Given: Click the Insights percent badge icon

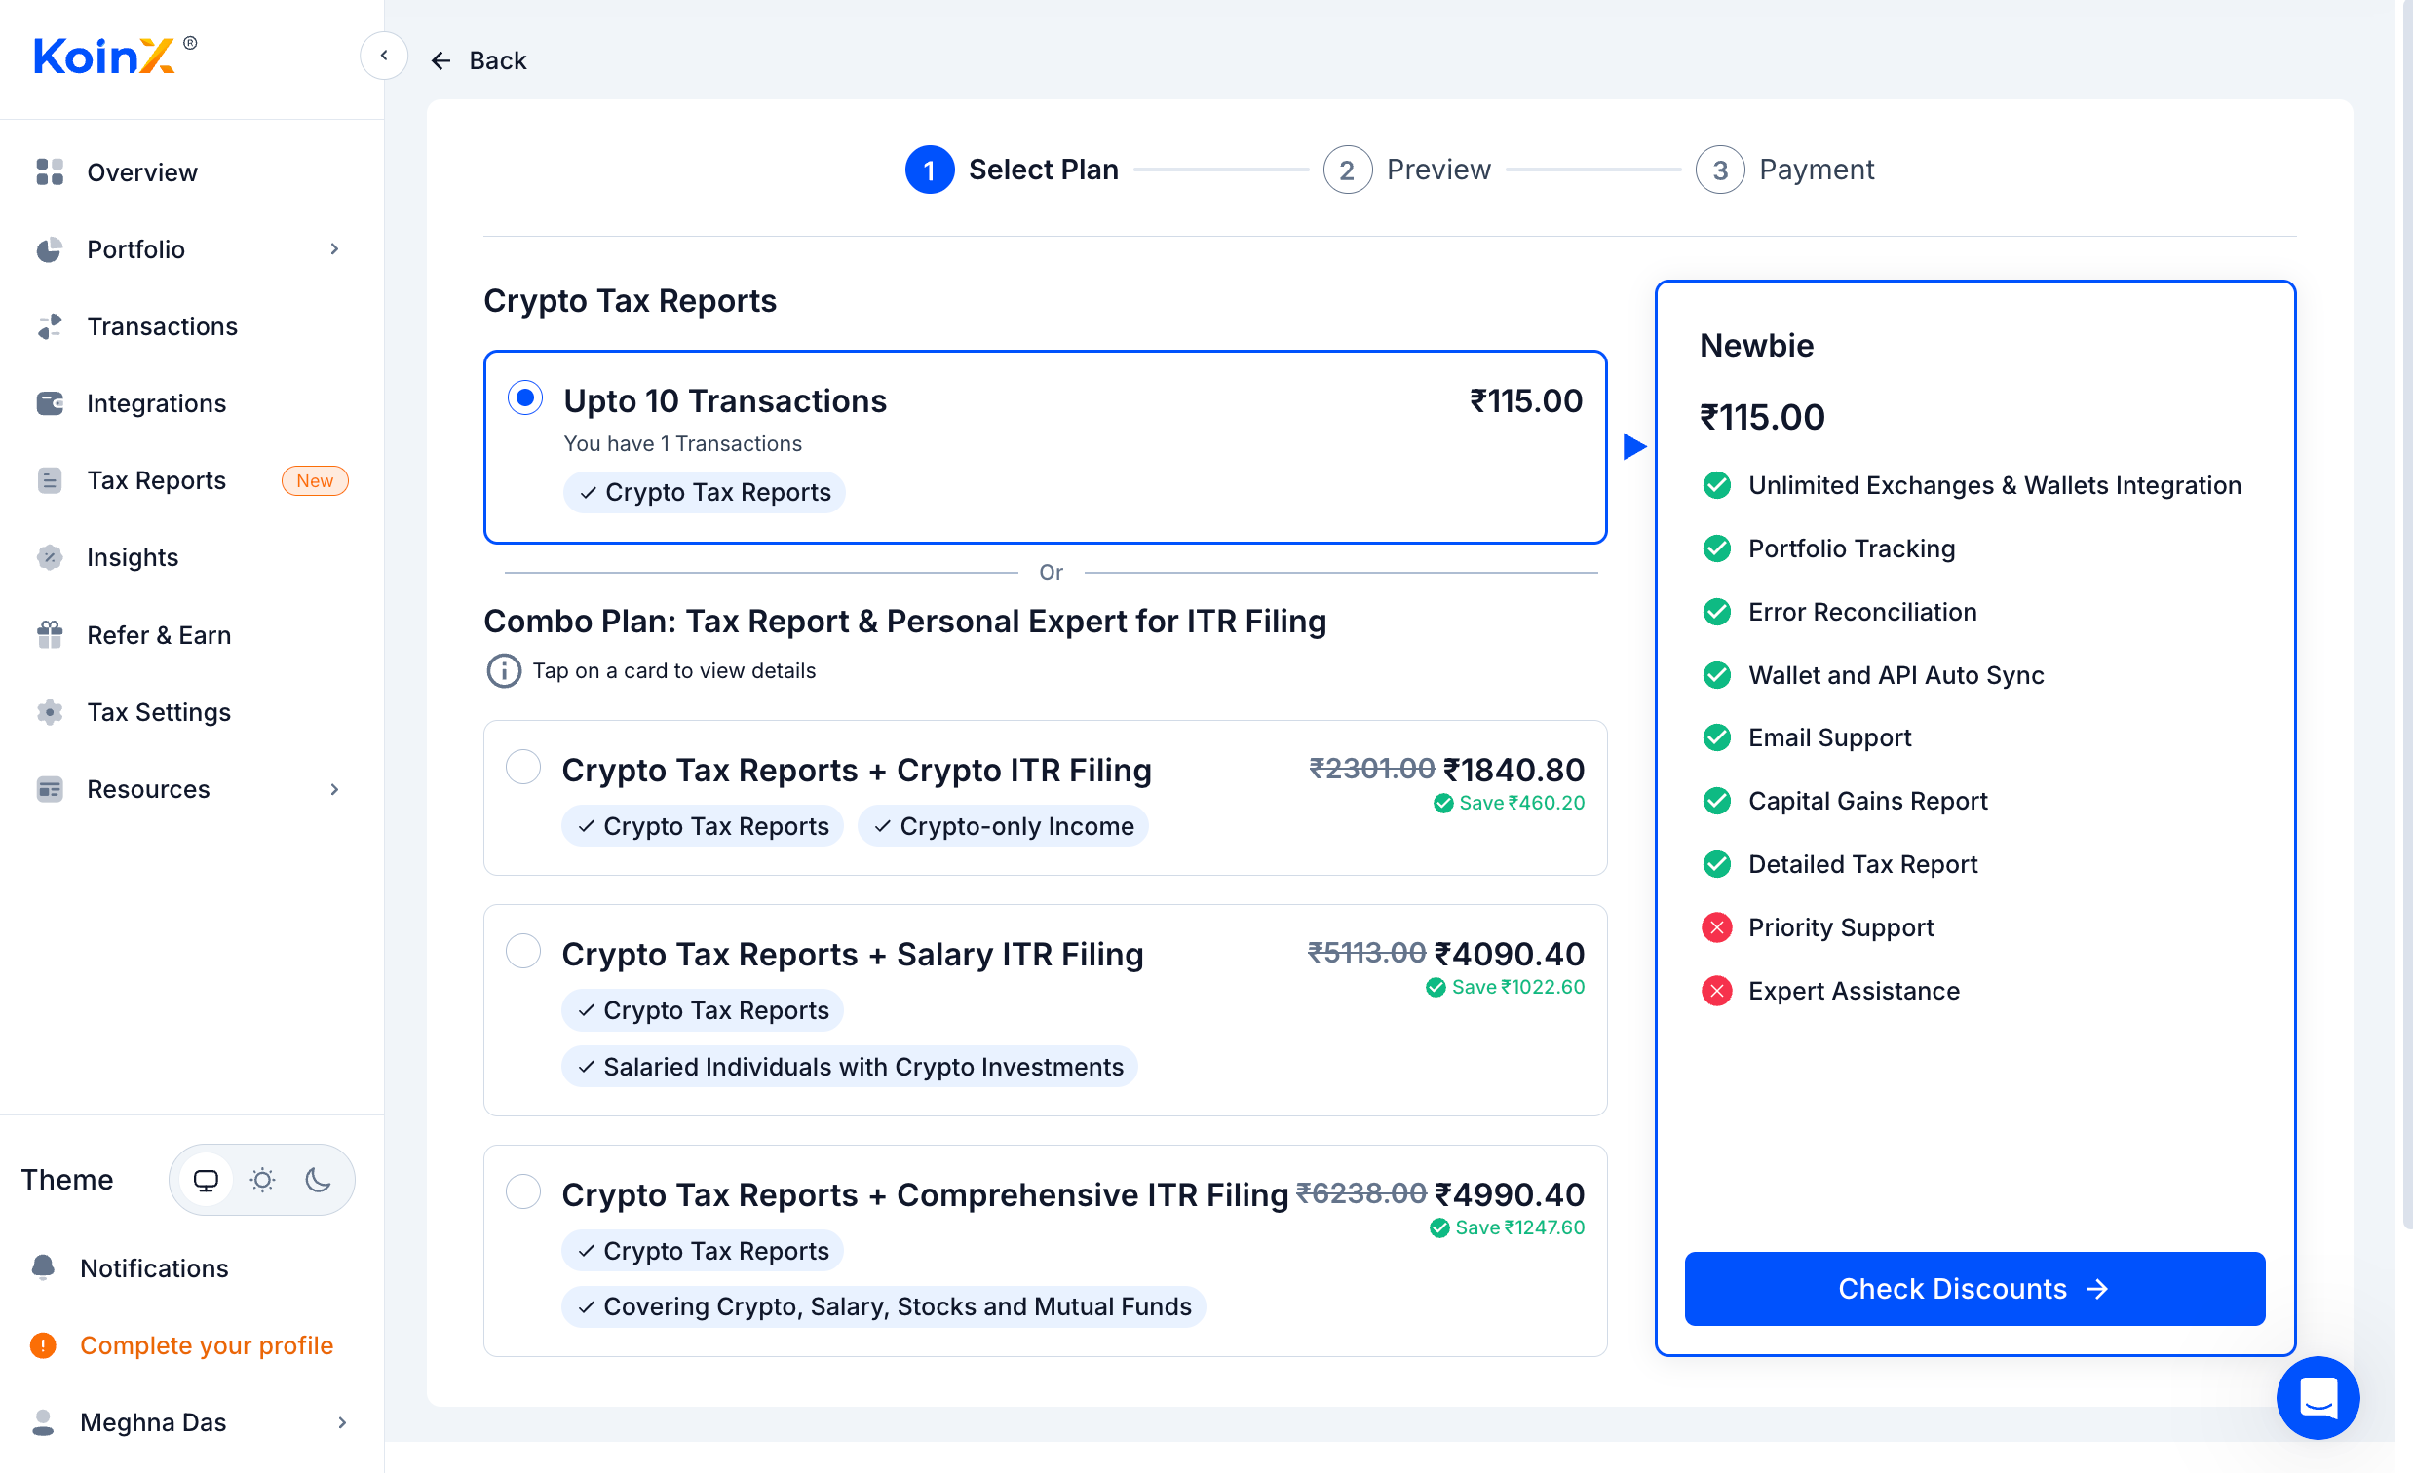Looking at the screenshot, I should pyautogui.click(x=50, y=557).
